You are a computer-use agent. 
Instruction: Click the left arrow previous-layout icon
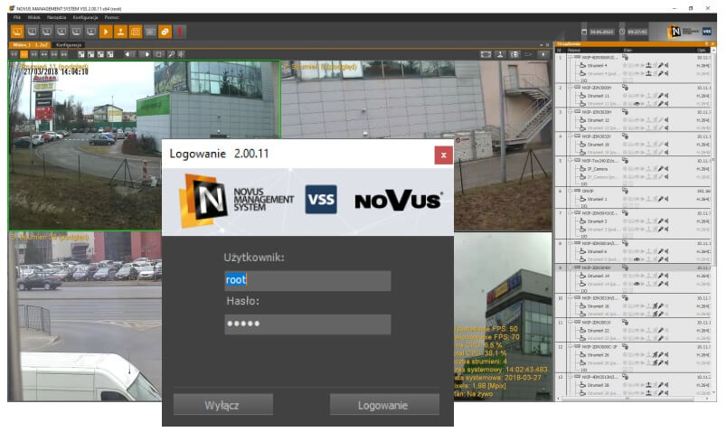pos(128,54)
